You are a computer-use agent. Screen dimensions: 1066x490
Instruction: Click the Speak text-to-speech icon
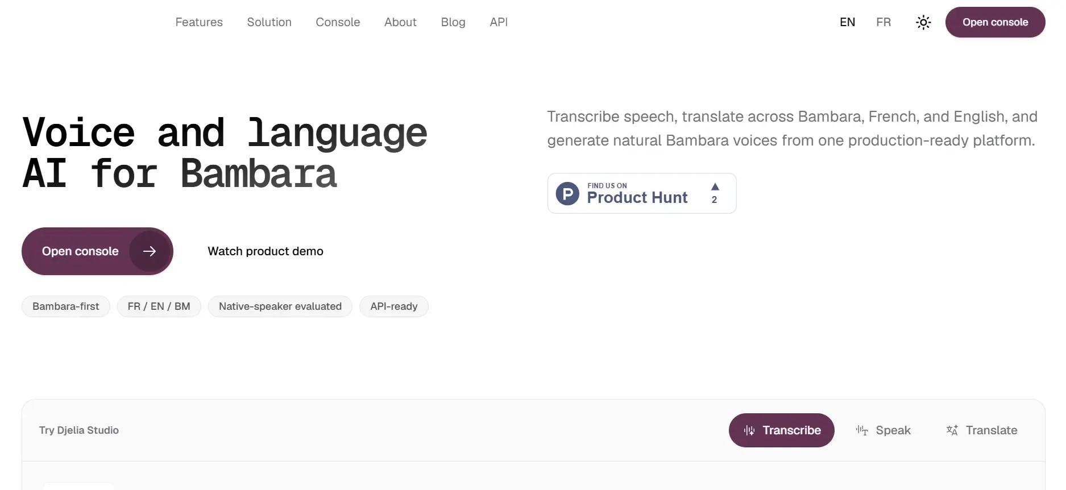click(x=862, y=431)
